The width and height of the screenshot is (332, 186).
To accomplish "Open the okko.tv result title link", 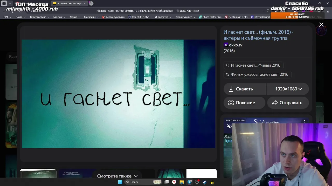I will click(x=258, y=35).
